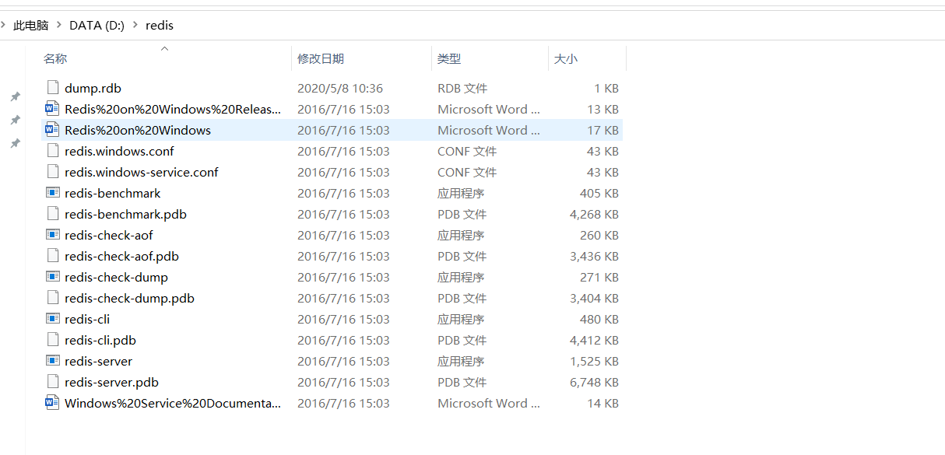
Task: Click the redis-check-aof application icon
Action: coord(53,235)
